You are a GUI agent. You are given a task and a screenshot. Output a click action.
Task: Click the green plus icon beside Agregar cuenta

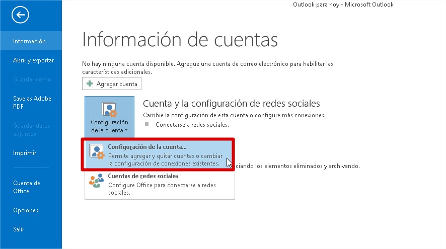tap(90, 84)
